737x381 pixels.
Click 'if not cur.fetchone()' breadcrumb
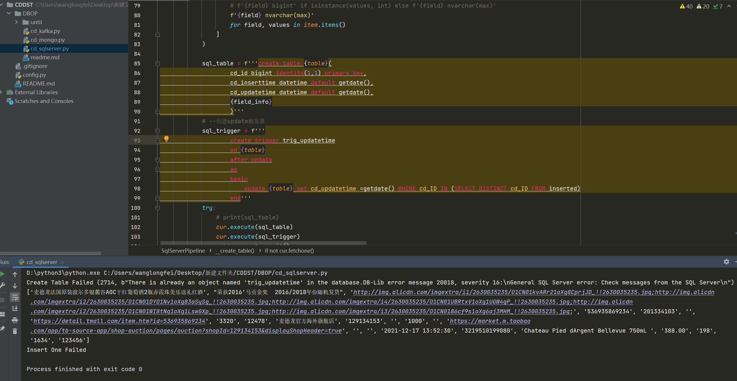(x=289, y=251)
